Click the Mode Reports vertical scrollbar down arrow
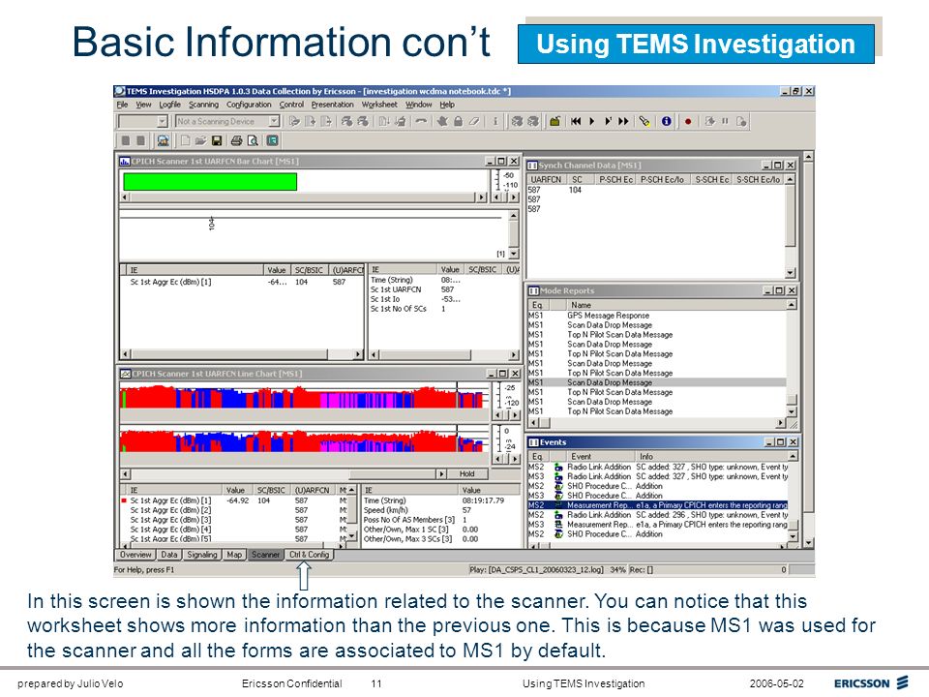The height and width of the screenshot is (697, 929). [x=792, y=411]
